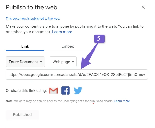155x128 pixels.
Task: Open the Web page format dropdown
Action: [63, 62]
